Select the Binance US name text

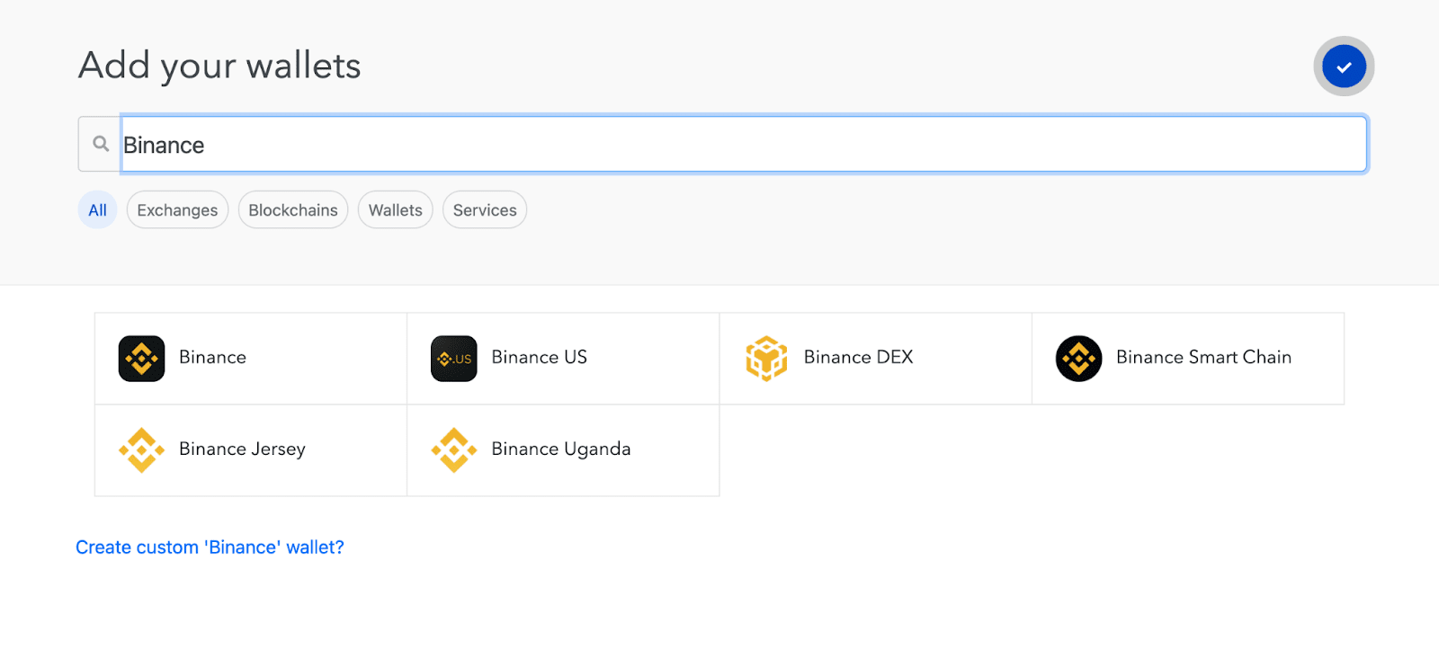click(x=539, y=358)
